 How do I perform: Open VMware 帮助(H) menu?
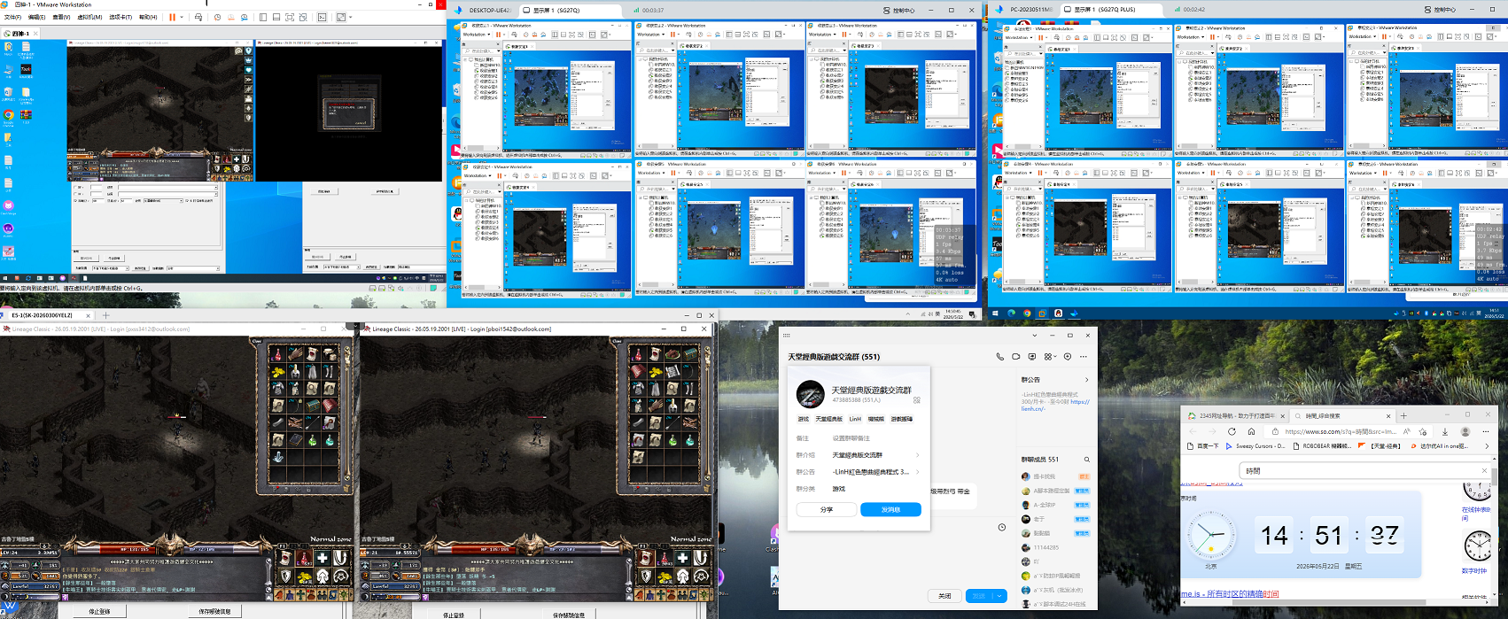(148, 17)
